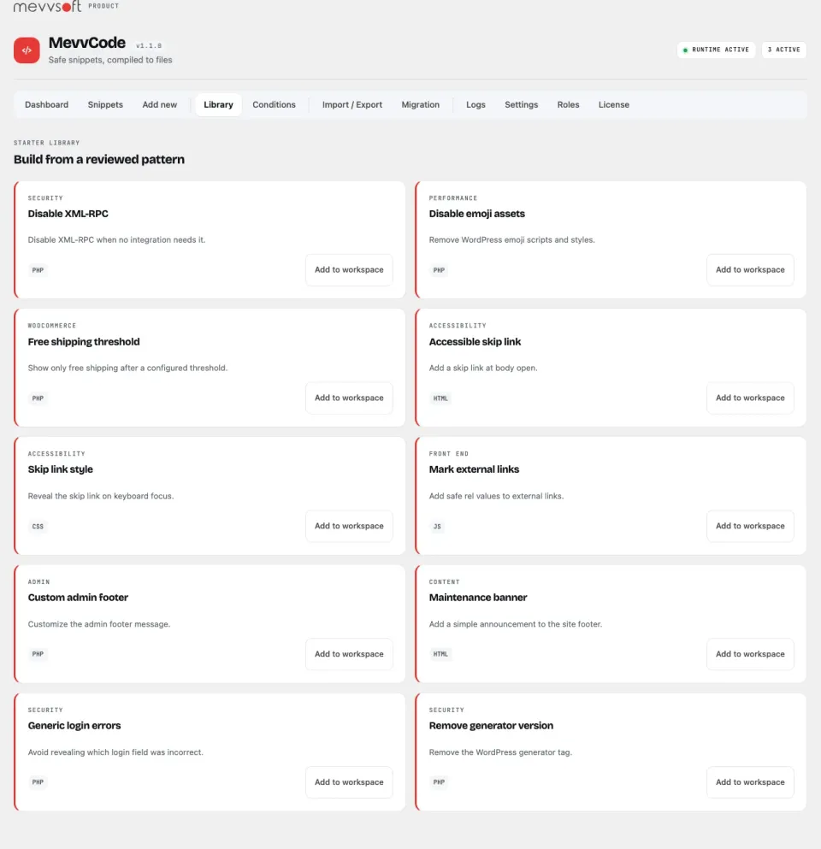
Task: View the Logs tab
Action: click(475, 104)
